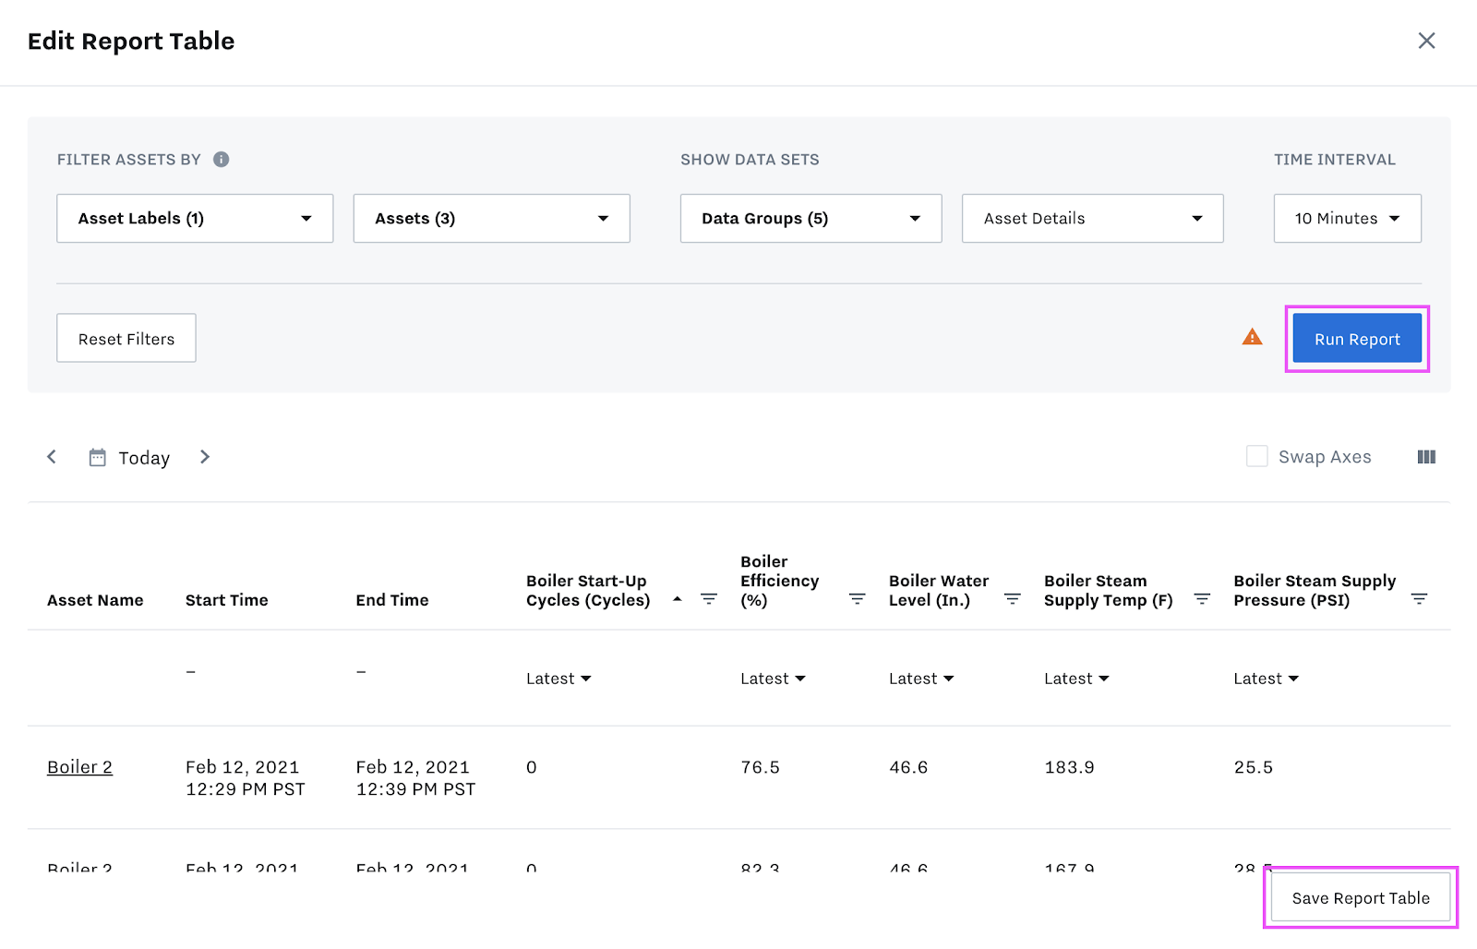
Task: Filter the Boiler Steam Supply Pressure column
Action: point(1420,599)
